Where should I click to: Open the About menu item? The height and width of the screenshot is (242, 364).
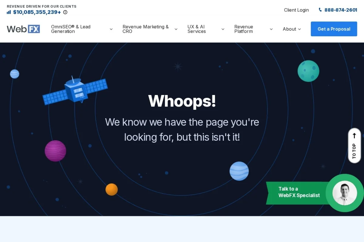pyautogui.click(x=289, y=29)
